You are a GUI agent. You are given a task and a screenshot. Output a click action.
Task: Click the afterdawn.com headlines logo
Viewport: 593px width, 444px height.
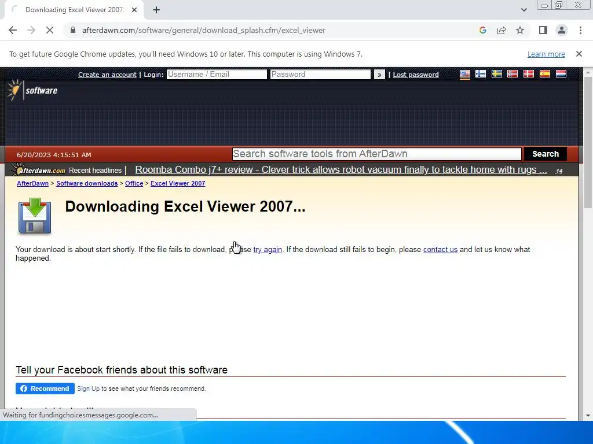click(39, 171)
